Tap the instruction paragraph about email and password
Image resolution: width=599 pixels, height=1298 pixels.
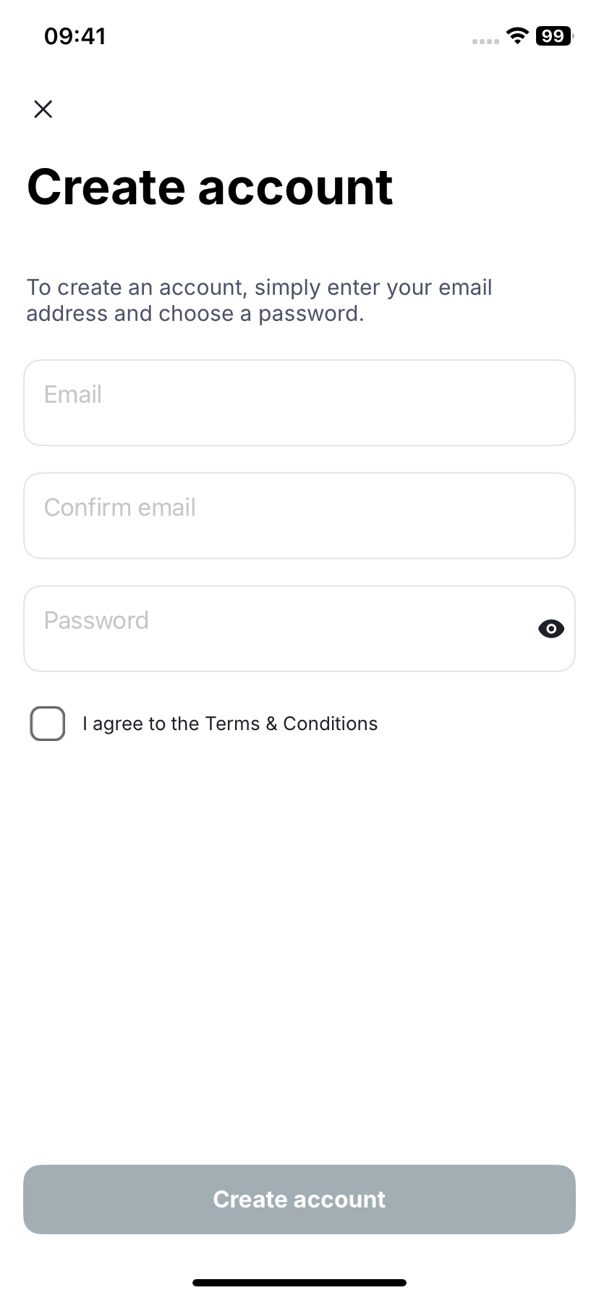(259, 301)
